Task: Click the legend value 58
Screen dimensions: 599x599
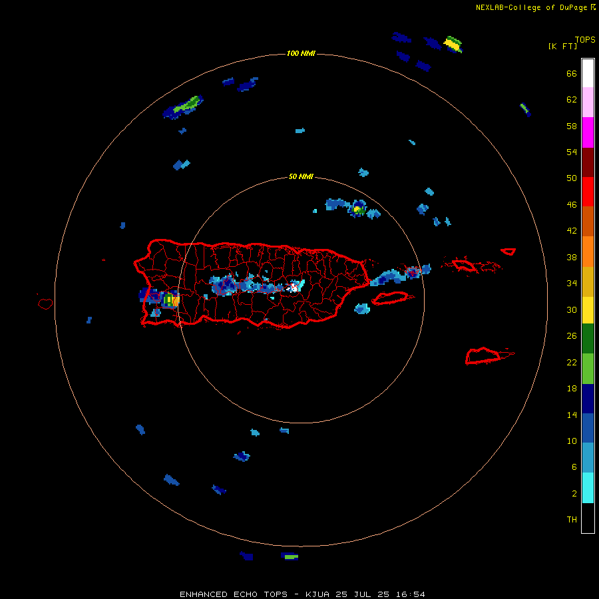Action: [x=572, y=126]
